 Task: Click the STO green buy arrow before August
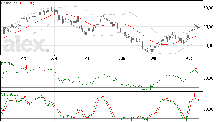point(186,119)
